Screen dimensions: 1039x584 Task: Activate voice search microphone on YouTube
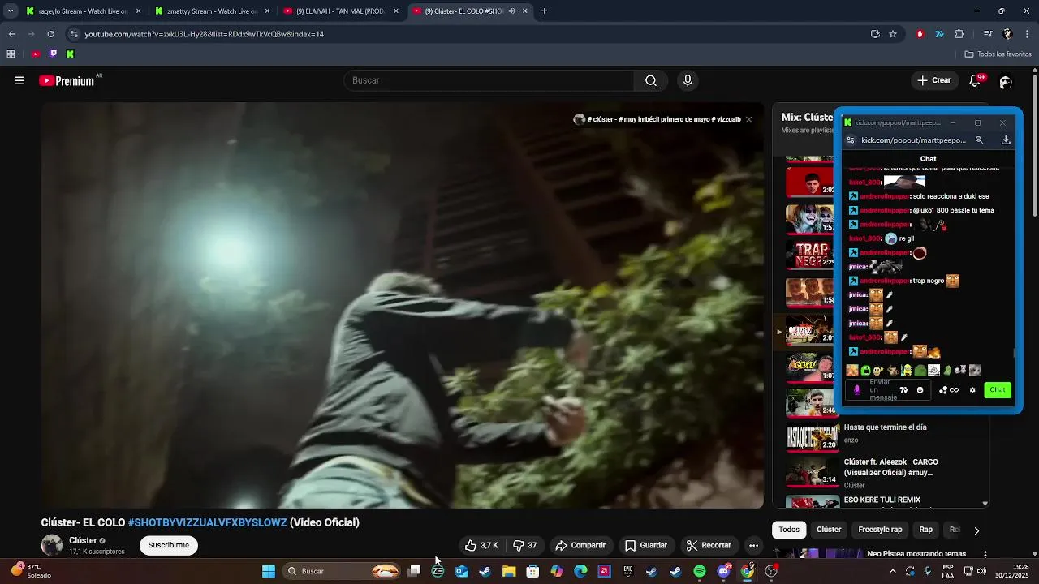(688, 80)
